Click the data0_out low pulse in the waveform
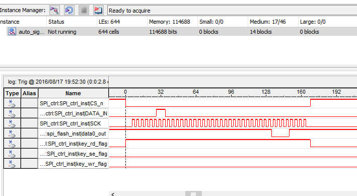The height and width of the screenshot is (196, 357). 280,133
